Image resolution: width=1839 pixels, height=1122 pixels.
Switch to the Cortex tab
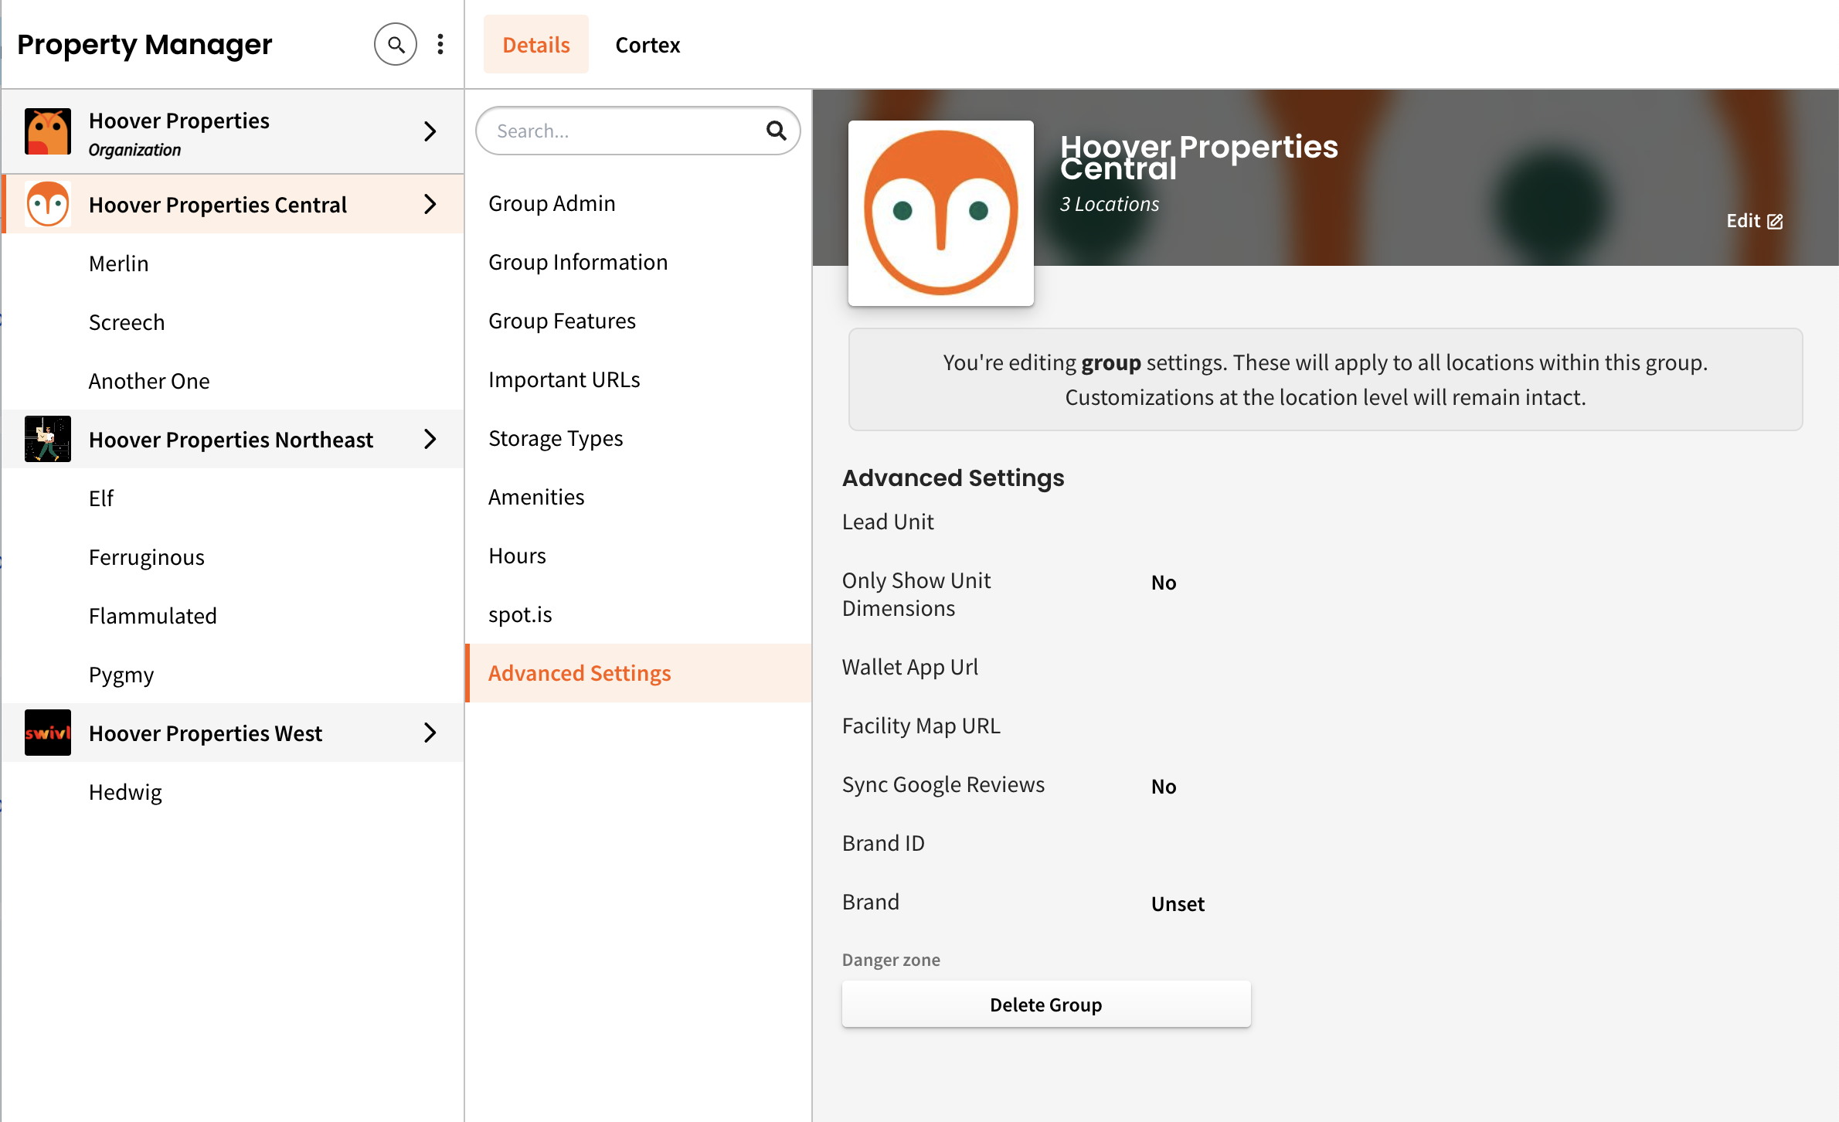[648, 45]
